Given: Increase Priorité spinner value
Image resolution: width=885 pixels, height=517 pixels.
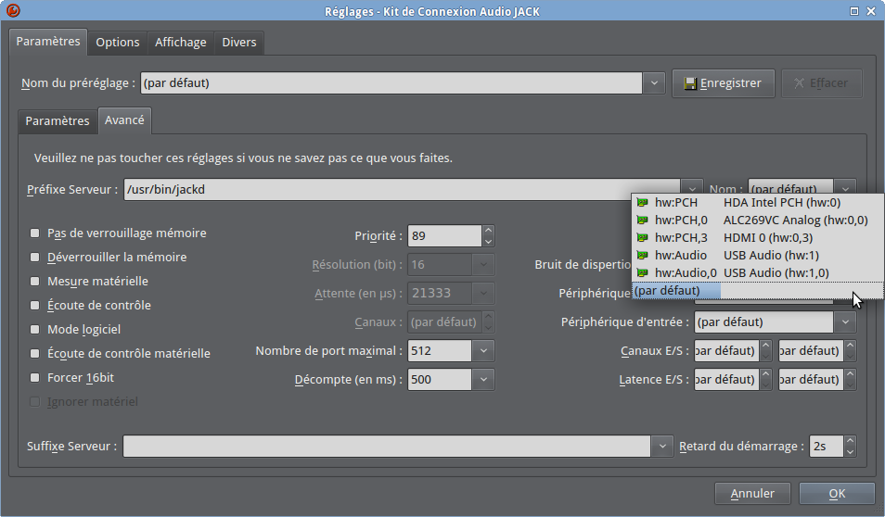Looking at the screenshot, I should pos(488,230).
